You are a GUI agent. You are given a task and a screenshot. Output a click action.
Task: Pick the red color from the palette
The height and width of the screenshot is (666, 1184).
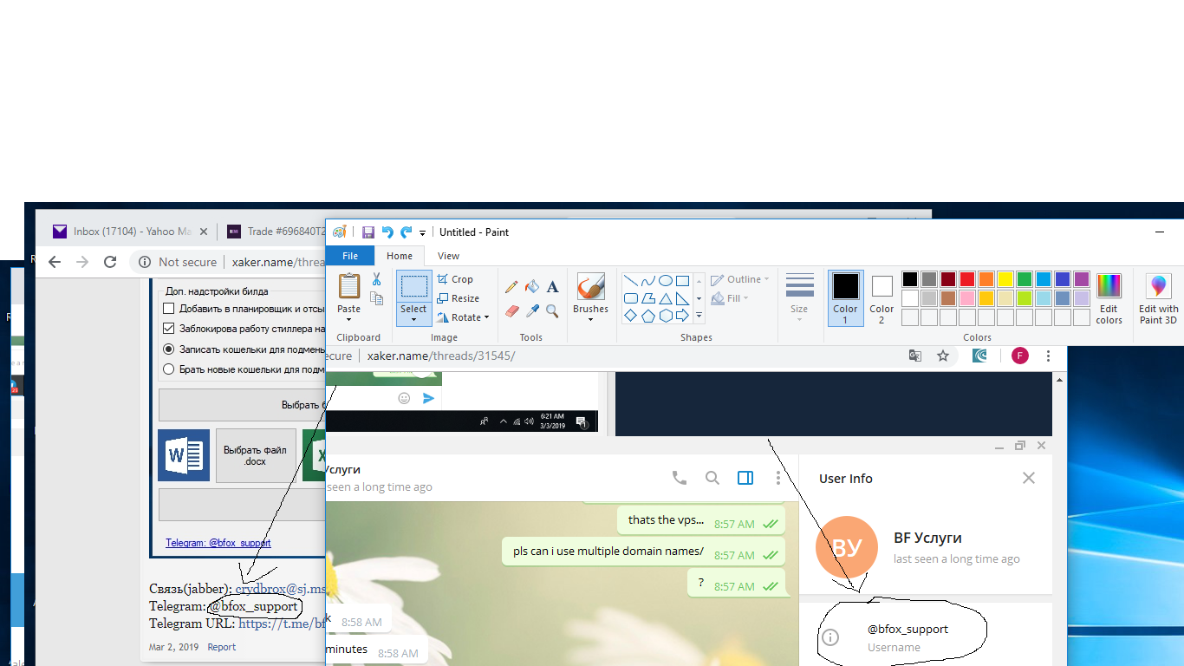pos(967,279)
